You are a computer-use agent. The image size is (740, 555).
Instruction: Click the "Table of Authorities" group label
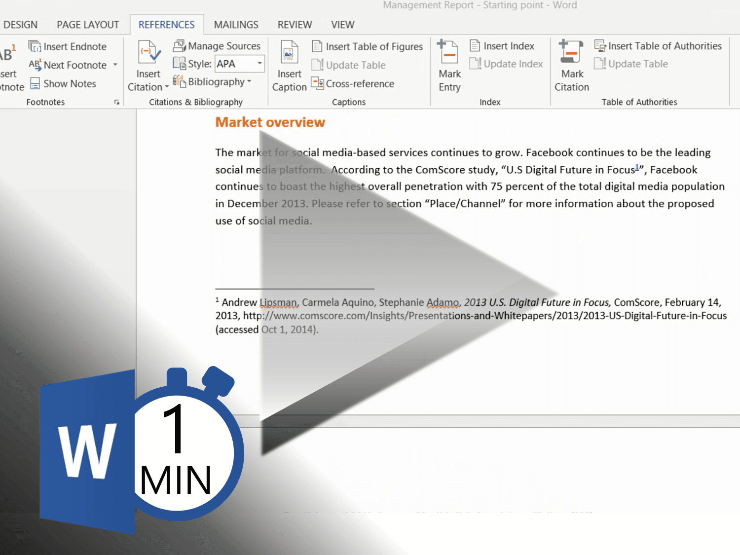639,102
